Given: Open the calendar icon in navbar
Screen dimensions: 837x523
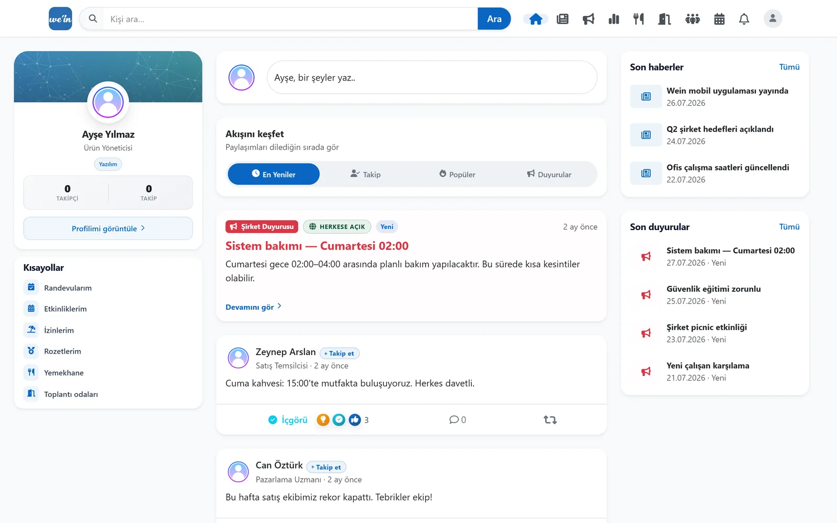Looking at the screenshot, I should tap(719, 19).
